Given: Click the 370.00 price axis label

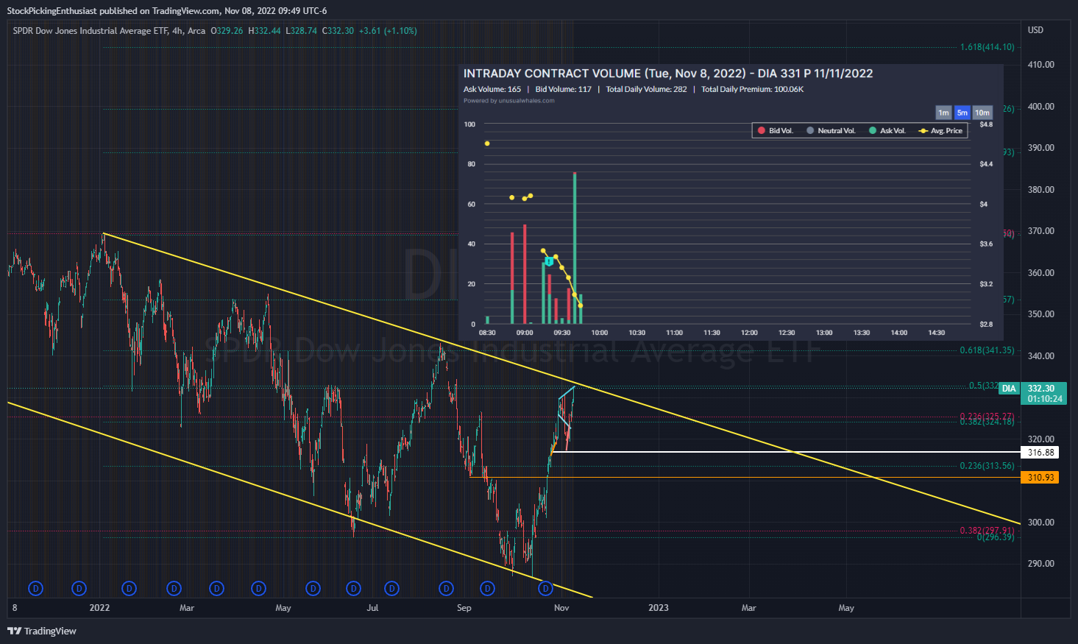Looking at the screenshot, I should pos(1040,231).
